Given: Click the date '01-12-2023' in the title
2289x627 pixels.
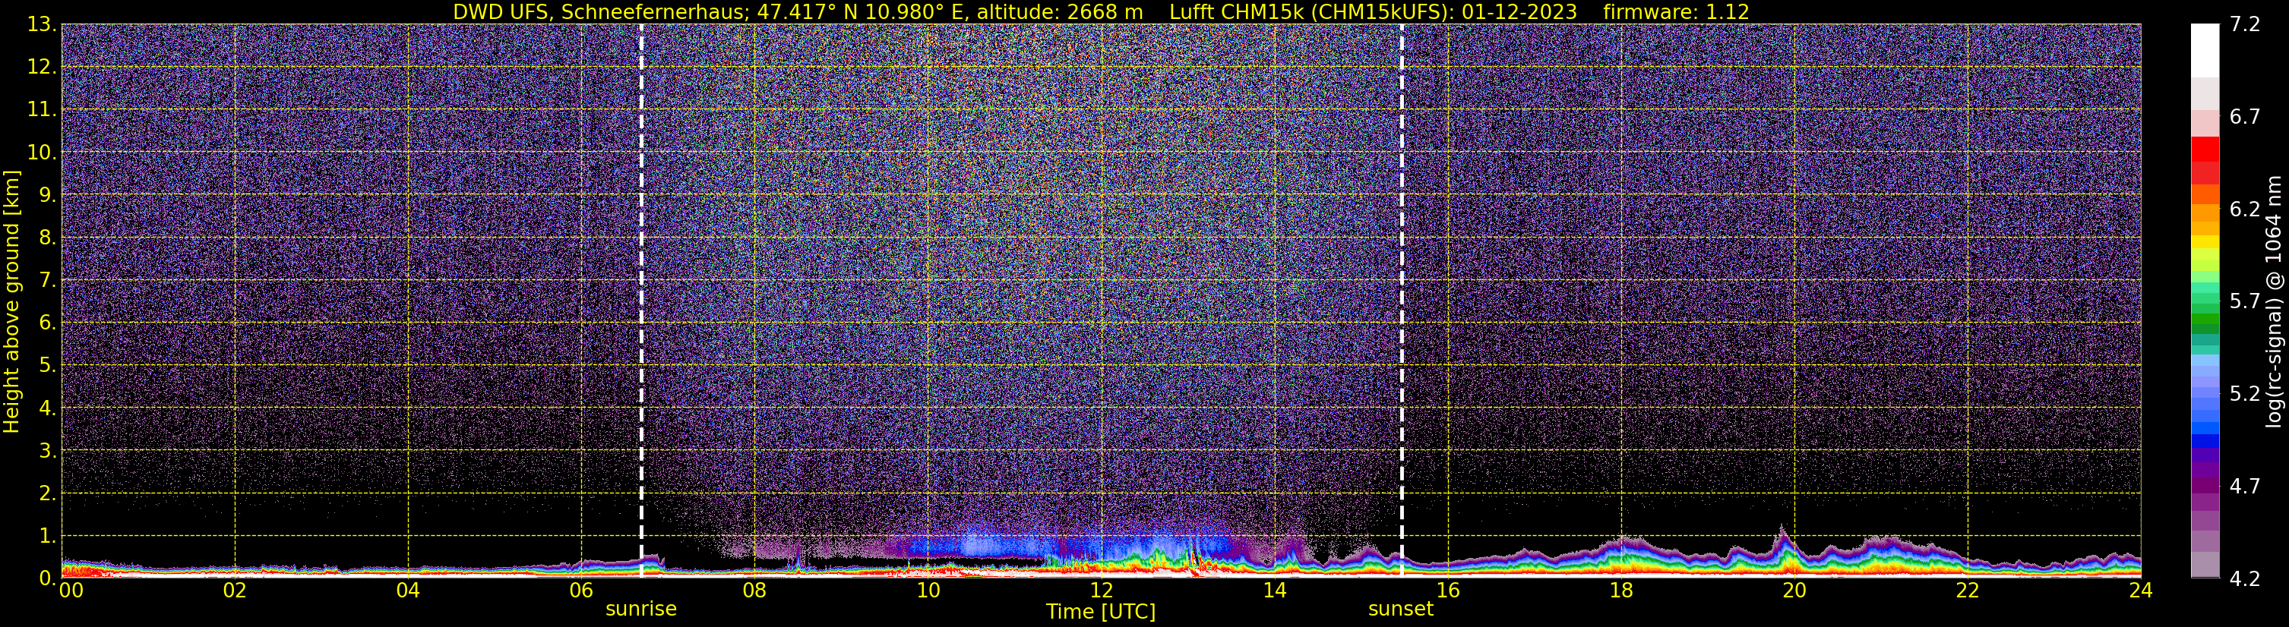Looking at the screenshot, I should (x=1519, y=12).
